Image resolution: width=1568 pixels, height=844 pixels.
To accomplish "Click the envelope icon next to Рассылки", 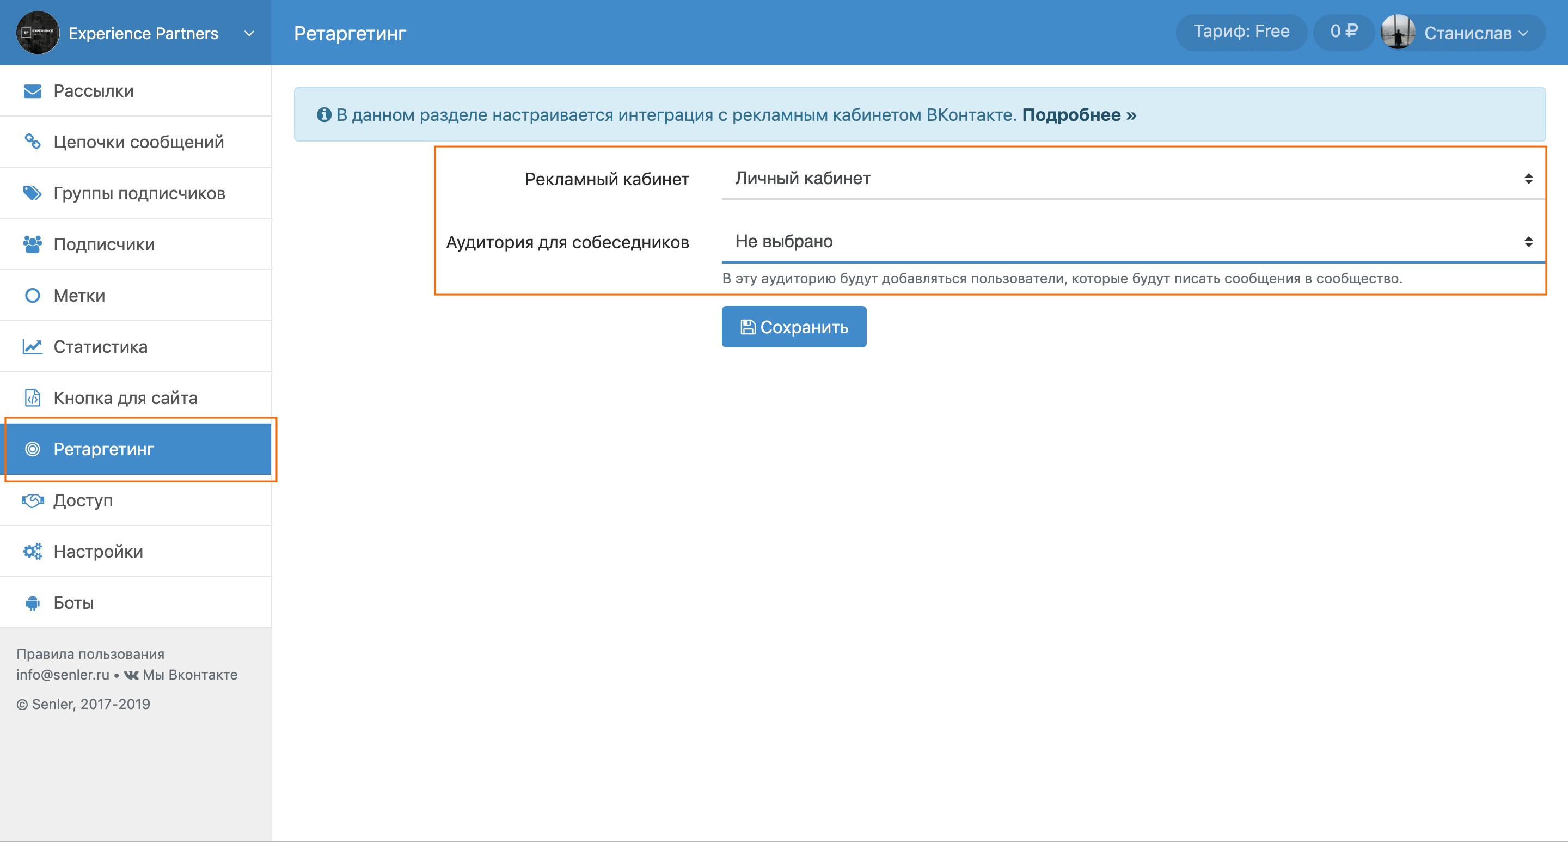I will (x=32, y=91).
